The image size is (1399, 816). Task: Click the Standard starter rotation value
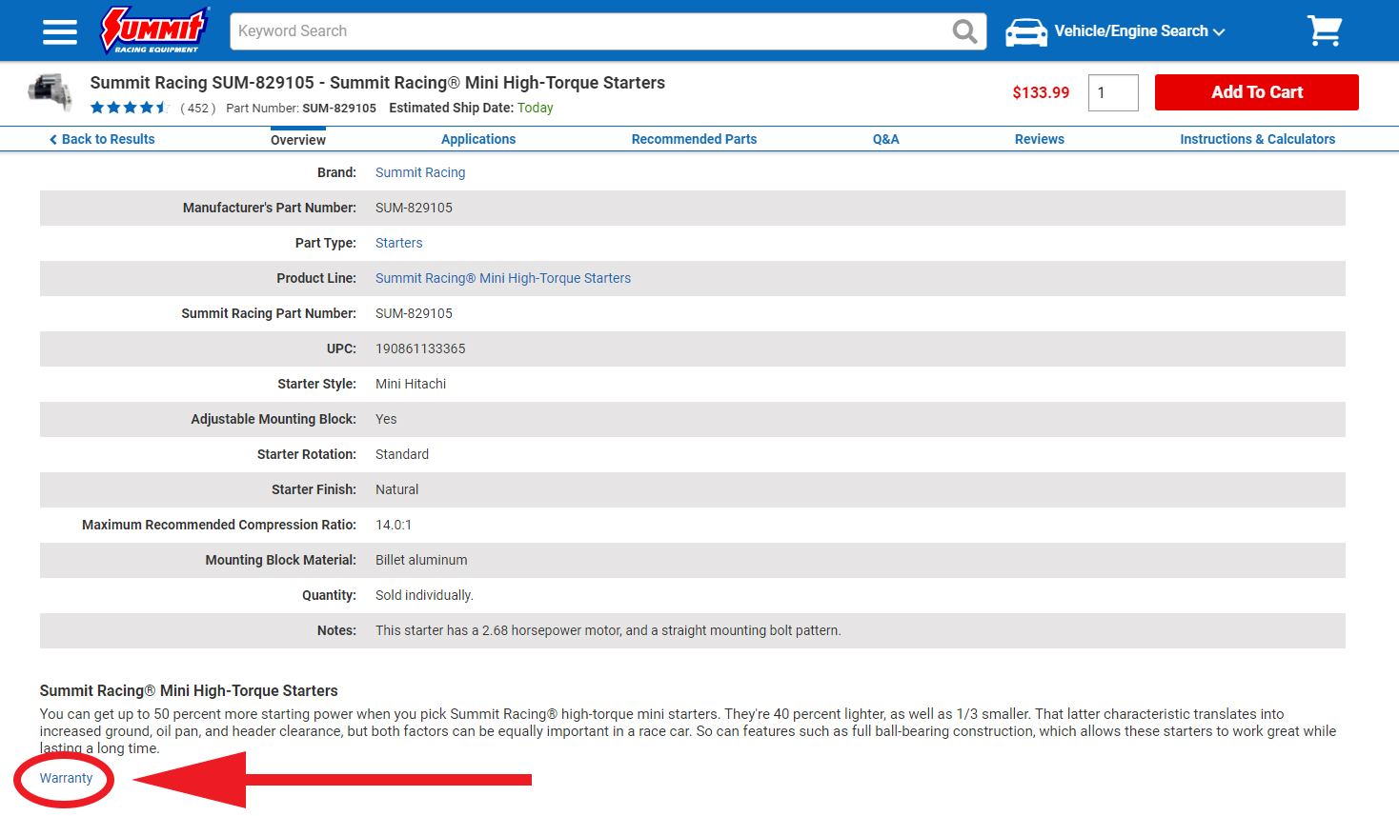(x=402, y=454)
